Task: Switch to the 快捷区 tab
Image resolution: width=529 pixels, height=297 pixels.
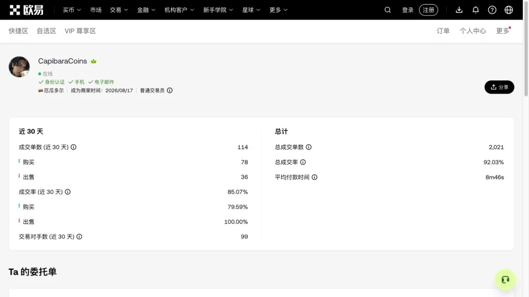Action: click(19, 31)
